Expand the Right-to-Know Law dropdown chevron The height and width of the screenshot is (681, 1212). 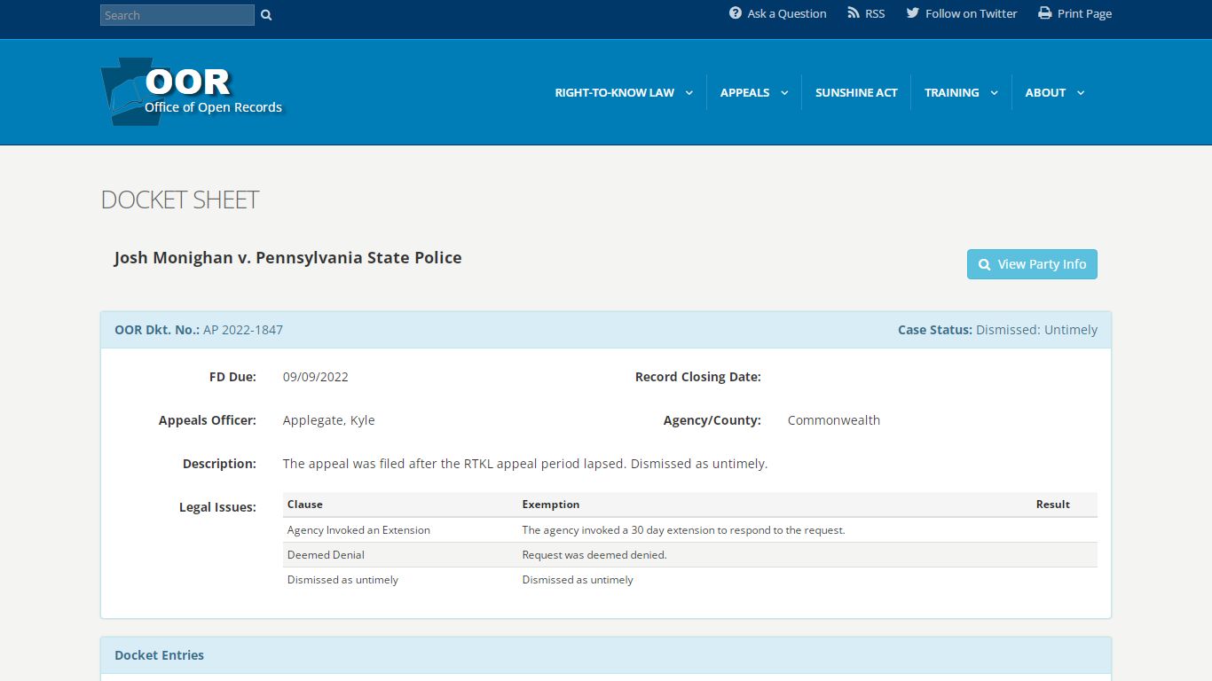point(689,92)
